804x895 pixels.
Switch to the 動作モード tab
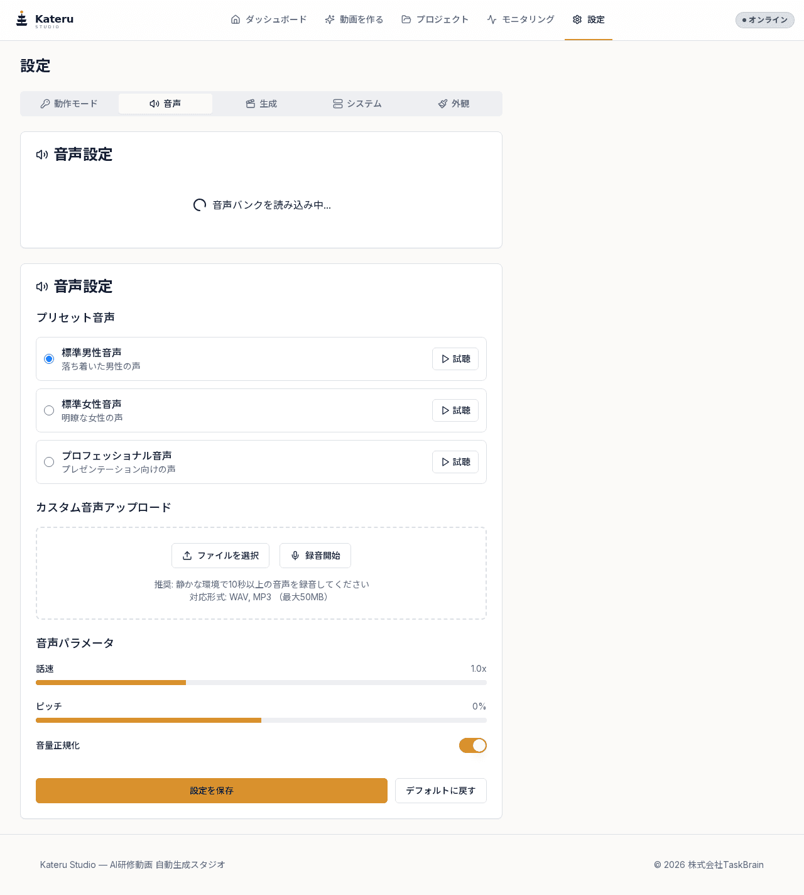(x=69, y=104)
